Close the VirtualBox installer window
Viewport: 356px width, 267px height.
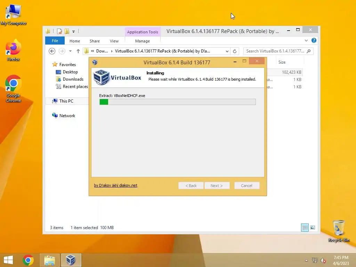click(x=257, y=61)
